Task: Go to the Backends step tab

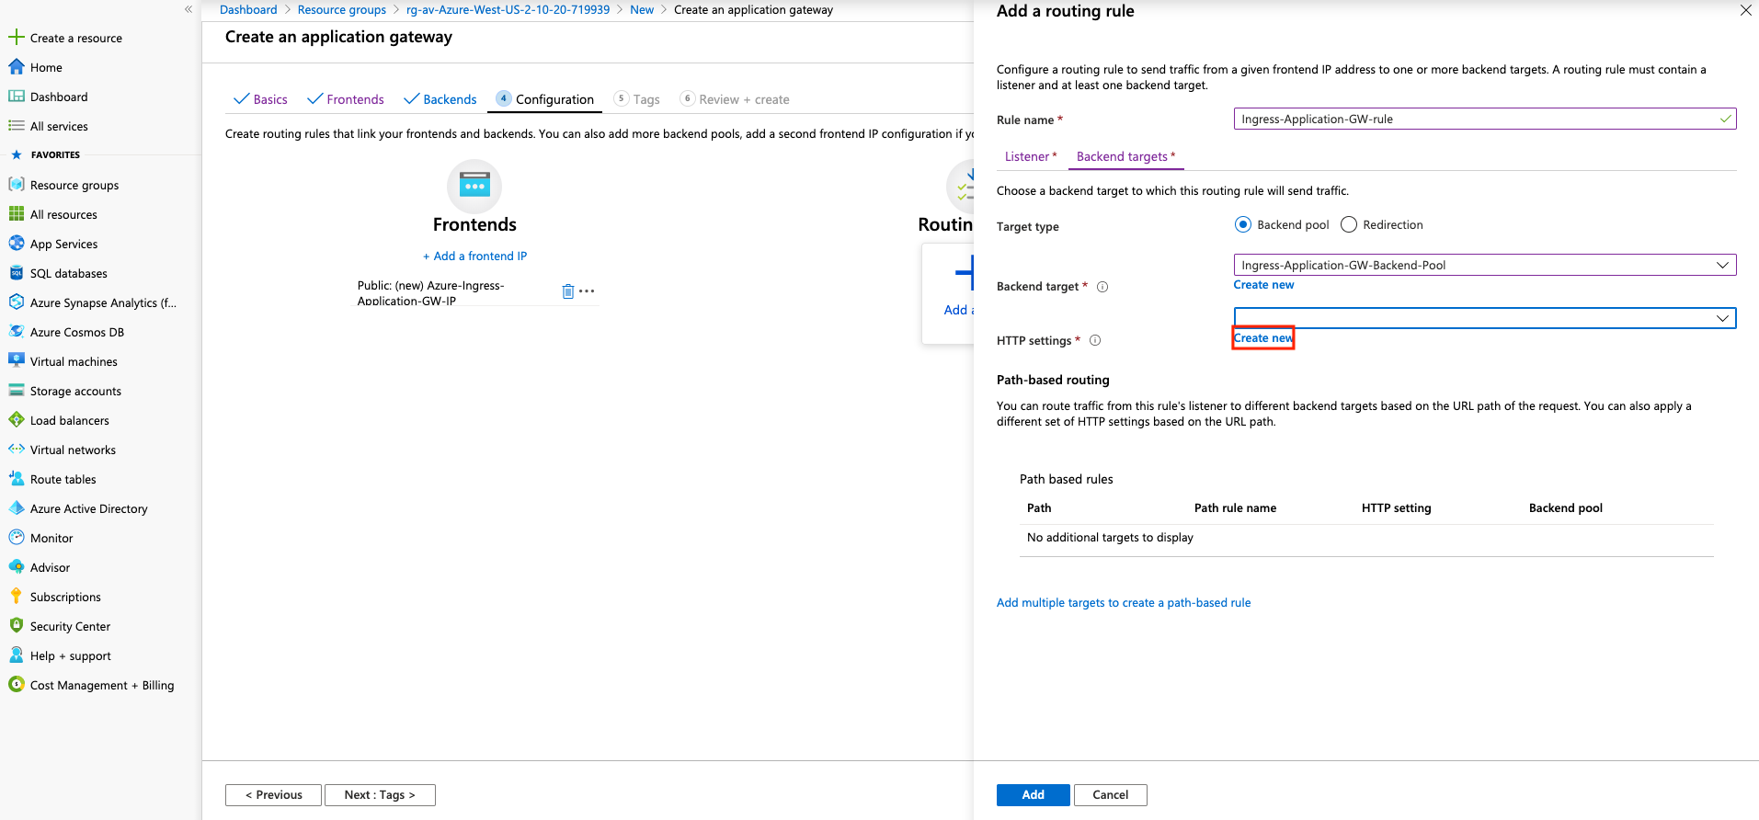Action: (x=440, y=99)
